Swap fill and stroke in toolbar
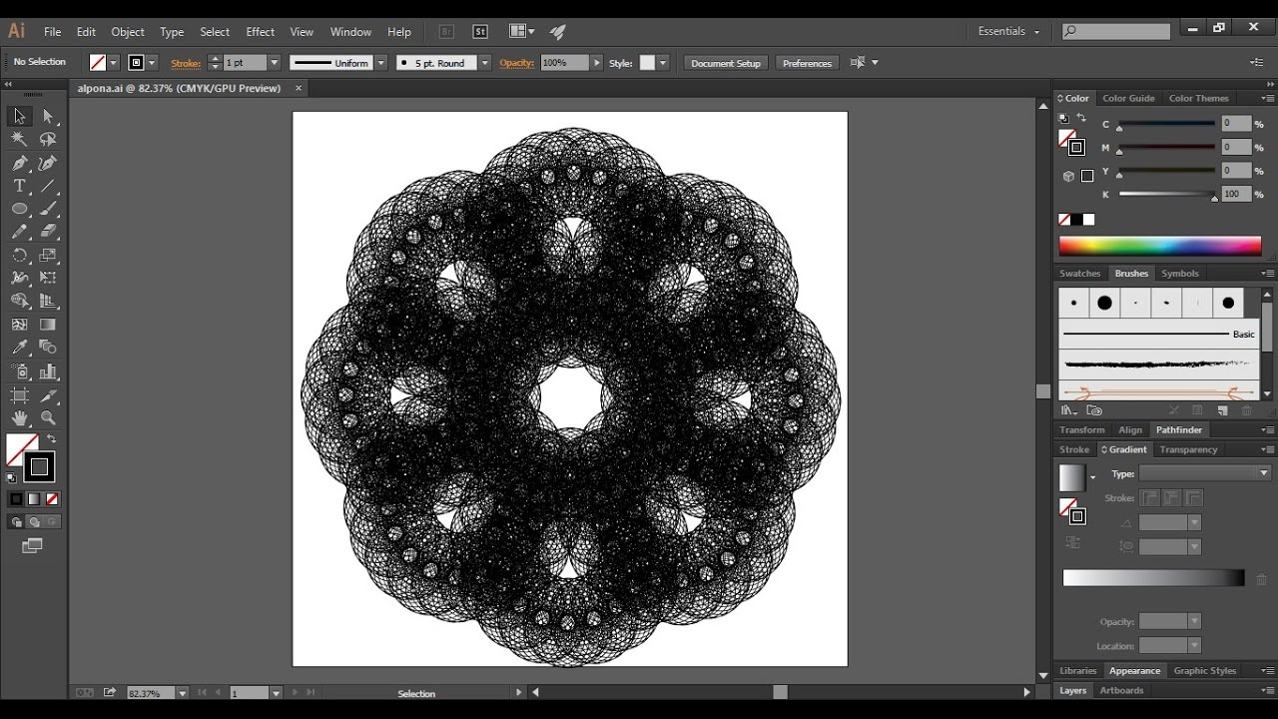Image resolution: width=1278 pixels, height=719 pixels. 51,438
